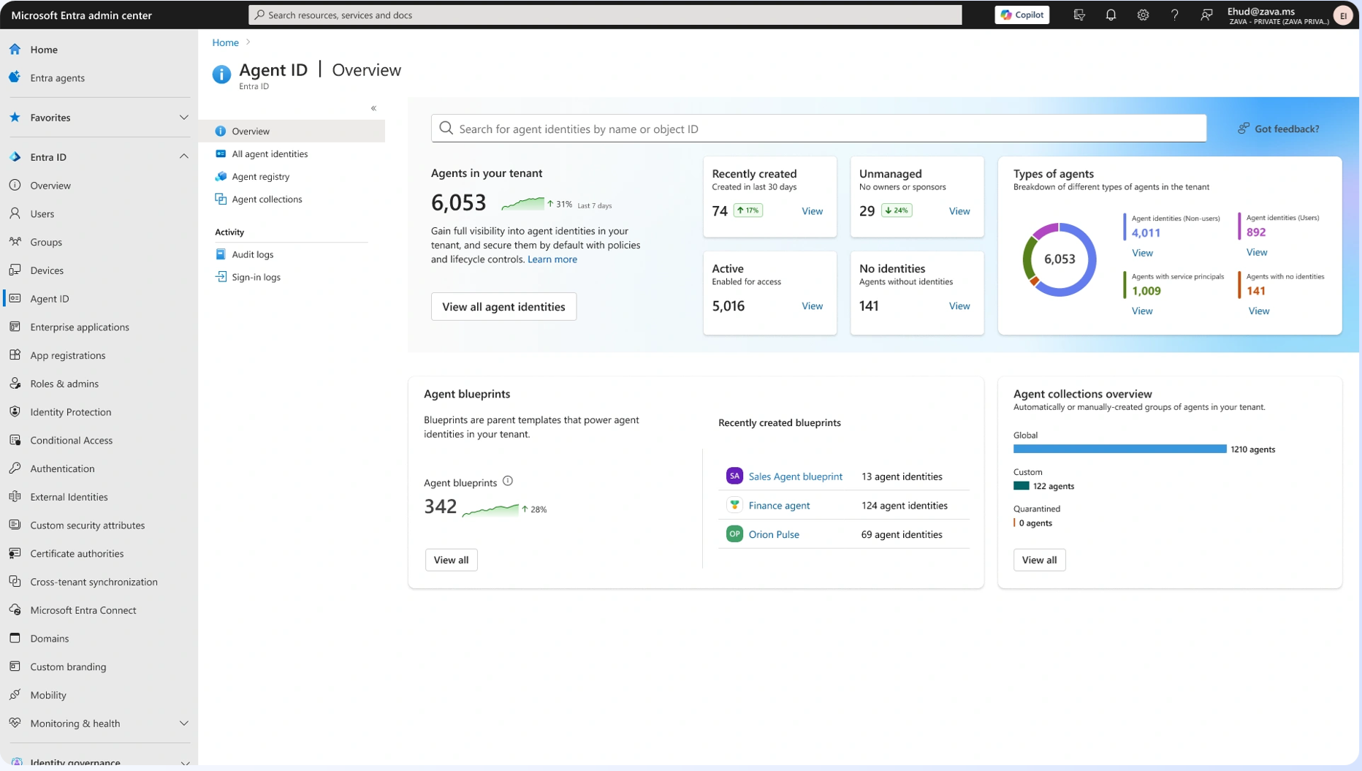Open the settings gear in top bar
Image resolution: width=1362 pixels, height=771 pixels.
[x=1143, y=15]
